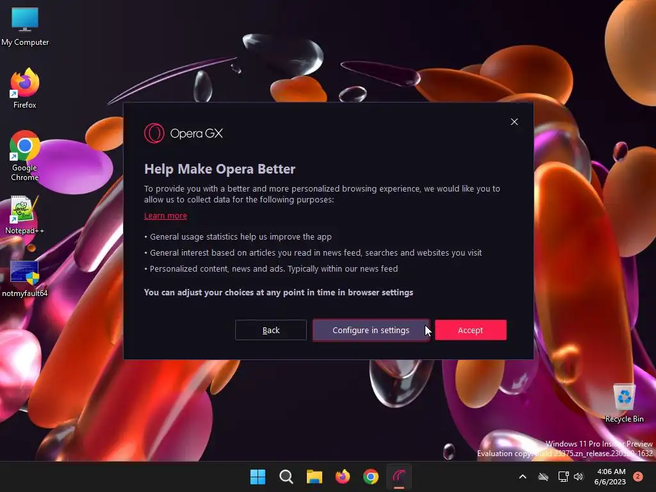Open the notification badge showing 2
The image size is (656, 492).
[638, 477]
